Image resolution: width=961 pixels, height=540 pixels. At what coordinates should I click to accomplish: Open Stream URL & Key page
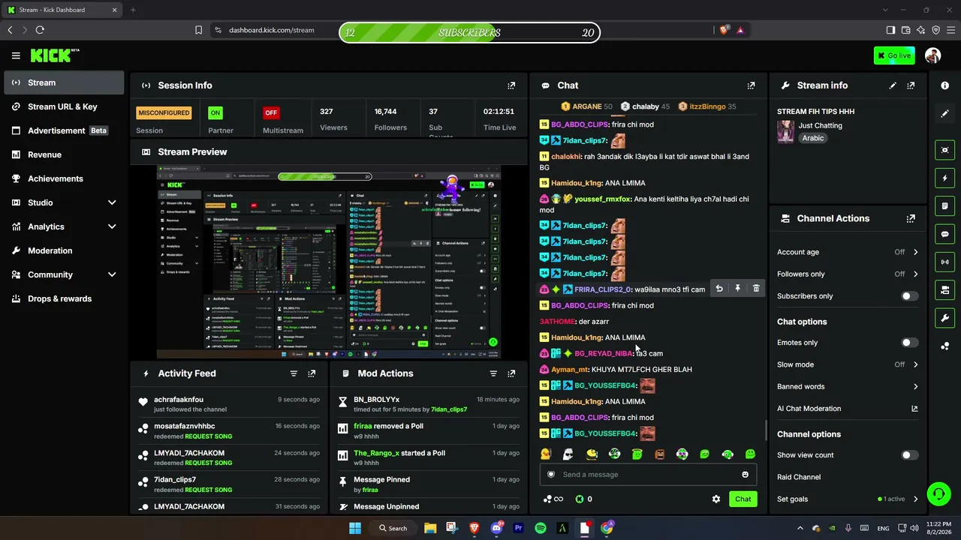click(x=64, y=106)
